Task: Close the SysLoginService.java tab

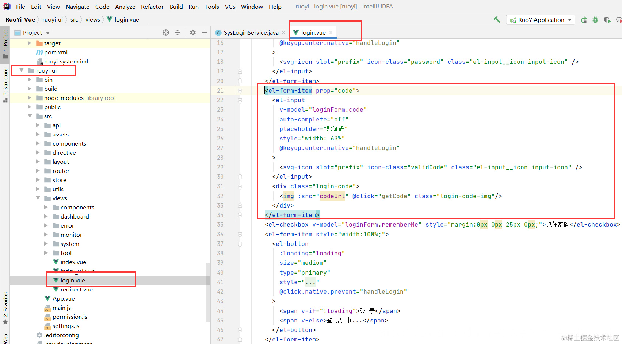Action: (x=283, y=32)
